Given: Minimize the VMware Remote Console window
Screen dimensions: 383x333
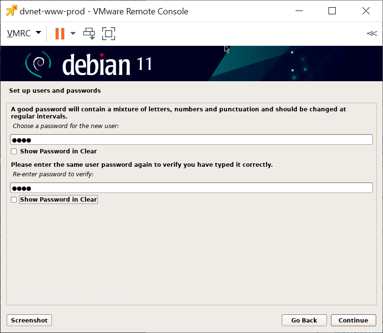Looking at the screenshot, I should (x=299, y=11).
